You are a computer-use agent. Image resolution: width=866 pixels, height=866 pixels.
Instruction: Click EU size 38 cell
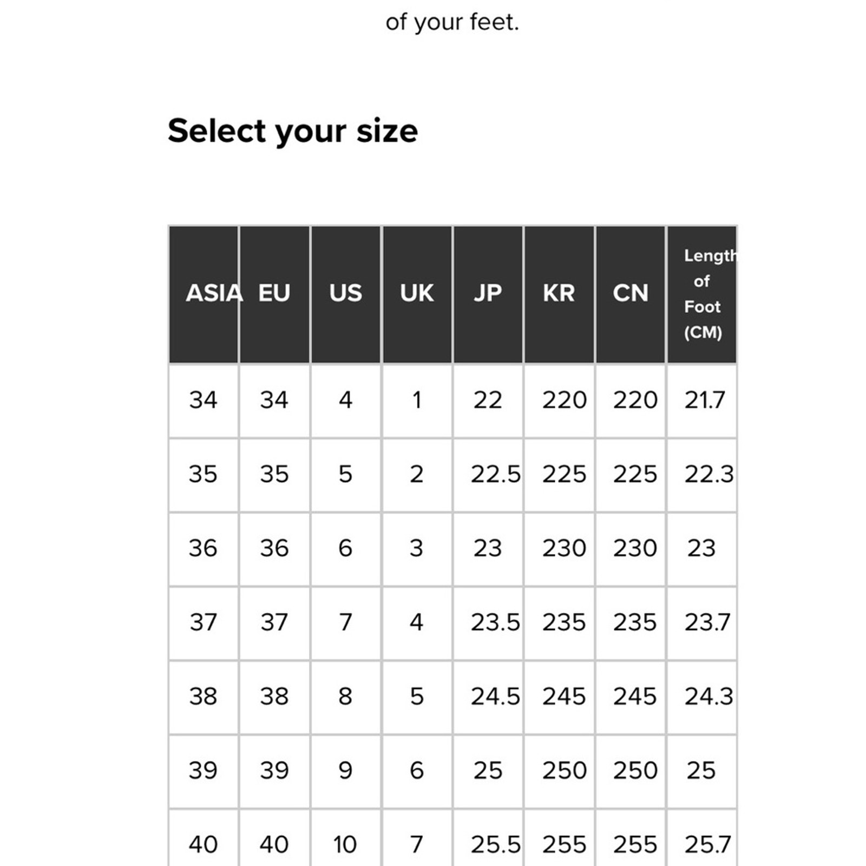(x=274, y=697)
